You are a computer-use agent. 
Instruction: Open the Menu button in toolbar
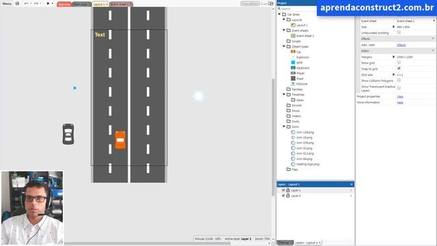pyautogui.click(x=7, y=3)
